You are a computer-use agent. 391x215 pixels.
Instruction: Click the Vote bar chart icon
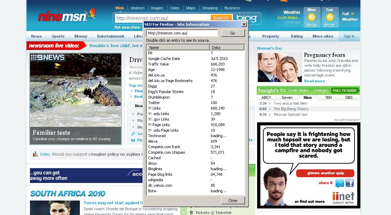coord(35,154)
